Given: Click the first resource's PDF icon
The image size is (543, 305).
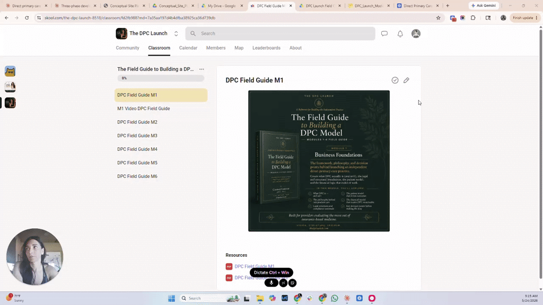Looking at the screenshot, I should (x=229, y=267).
